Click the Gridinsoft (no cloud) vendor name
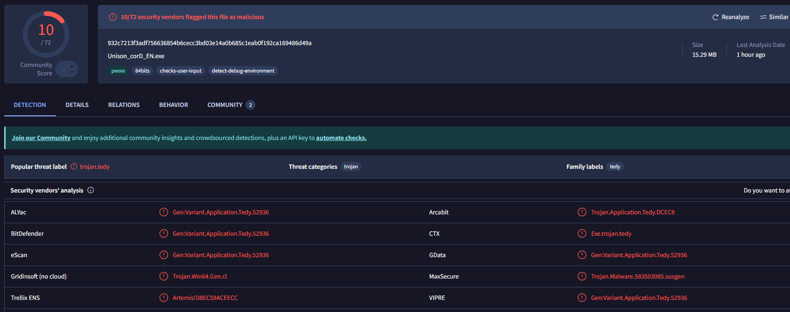The width and height of the screenshot is (790, 312). click(39, 277)
